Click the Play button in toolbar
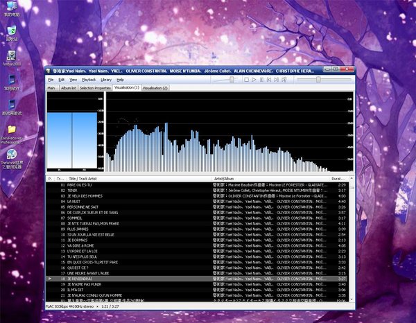Viewport: 416px width, 323px height. (253, 80)
